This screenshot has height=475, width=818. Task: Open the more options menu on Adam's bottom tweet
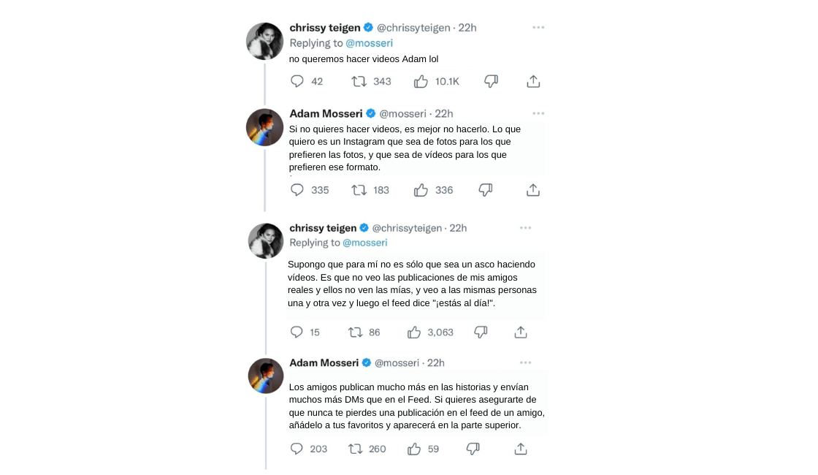coord(525,362)
